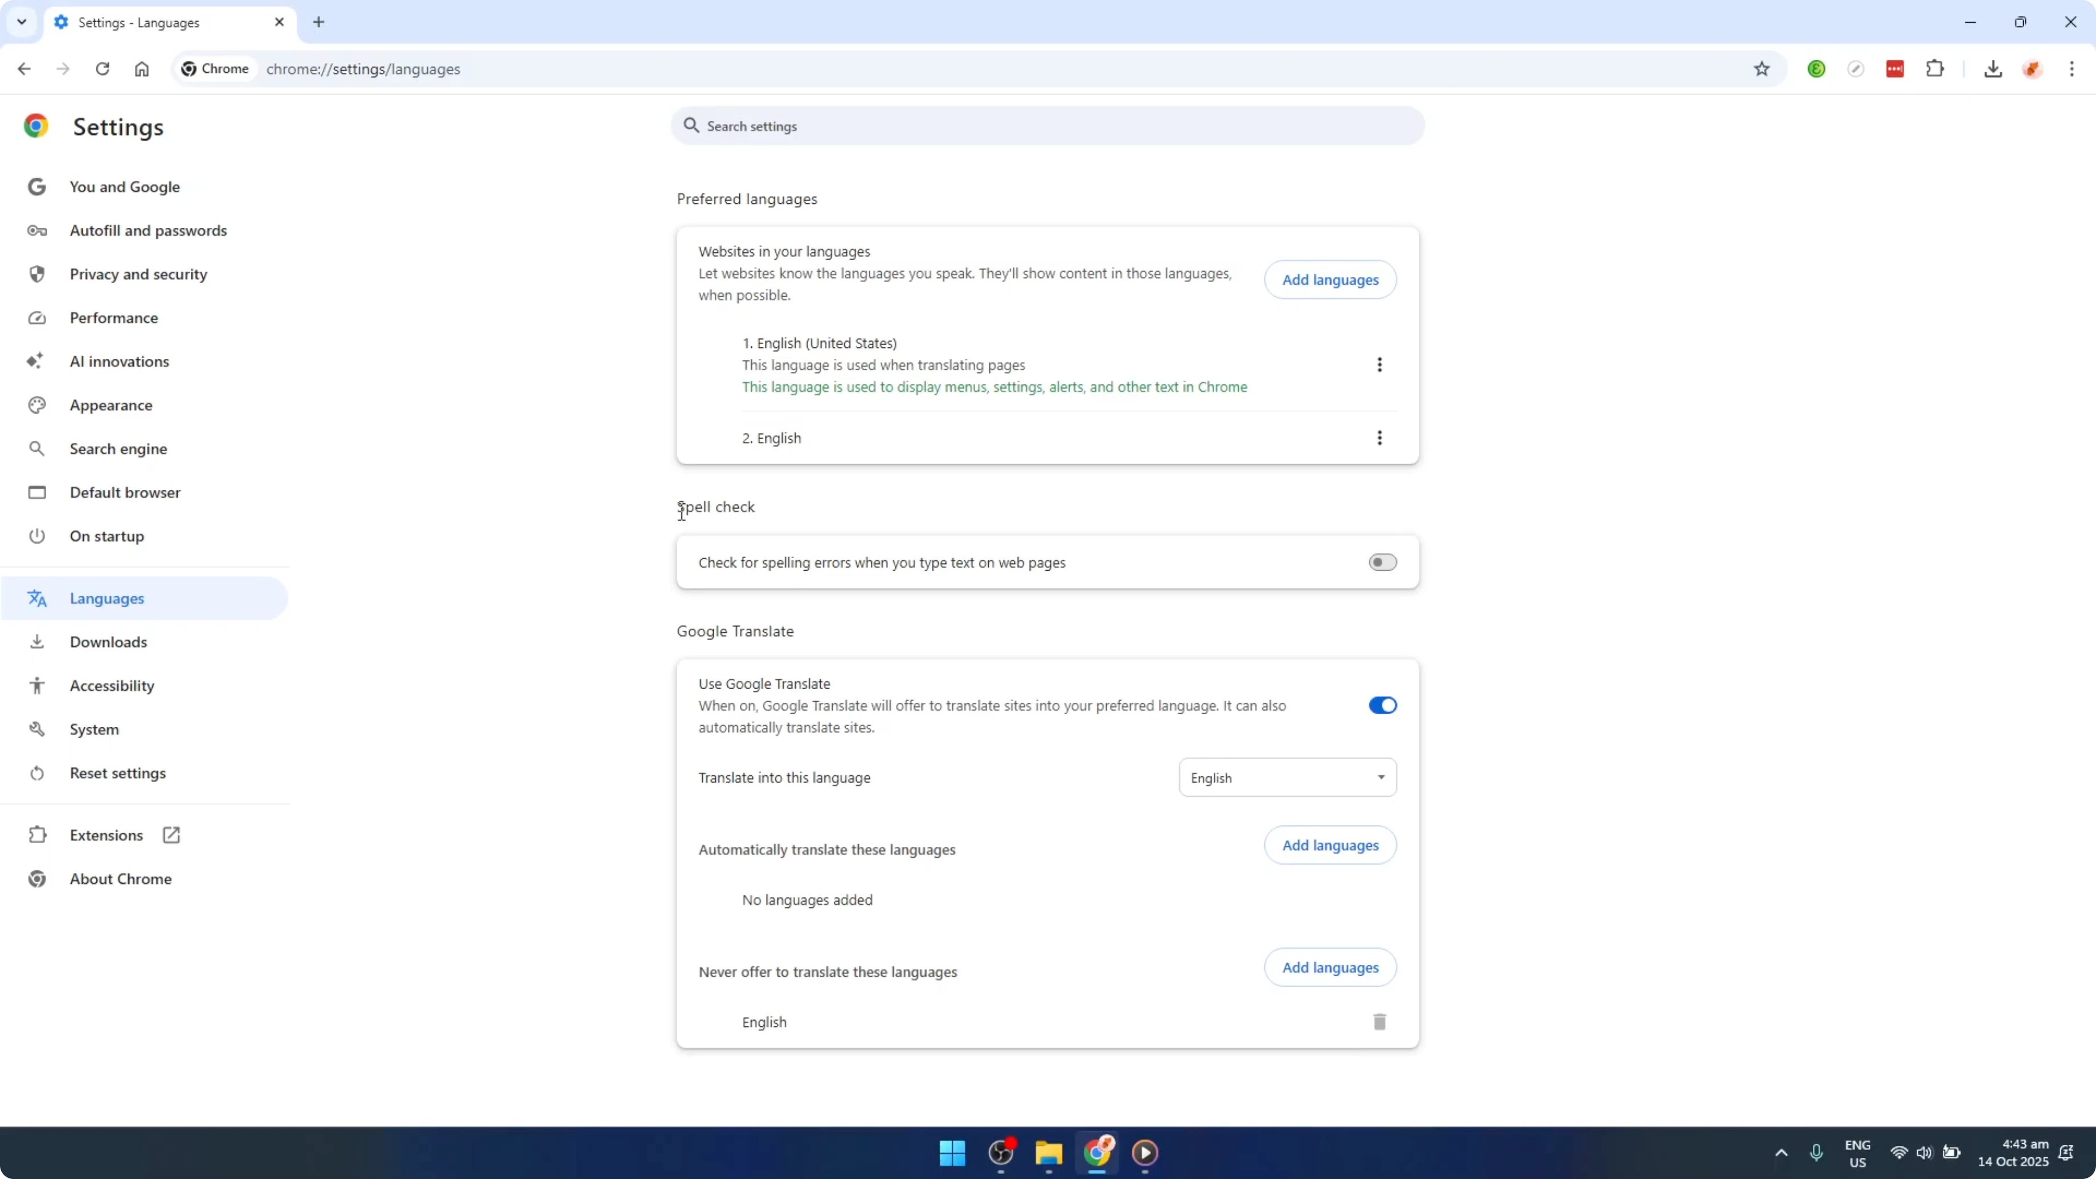
Task: Show the downloads tray icon
Action: 1993,69
